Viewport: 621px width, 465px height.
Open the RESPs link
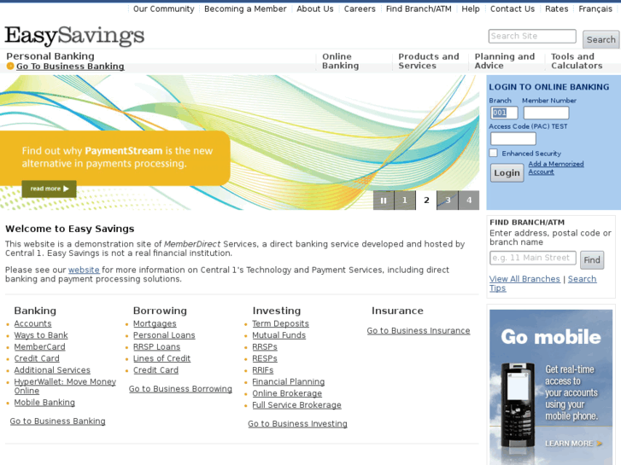point(265,358)
